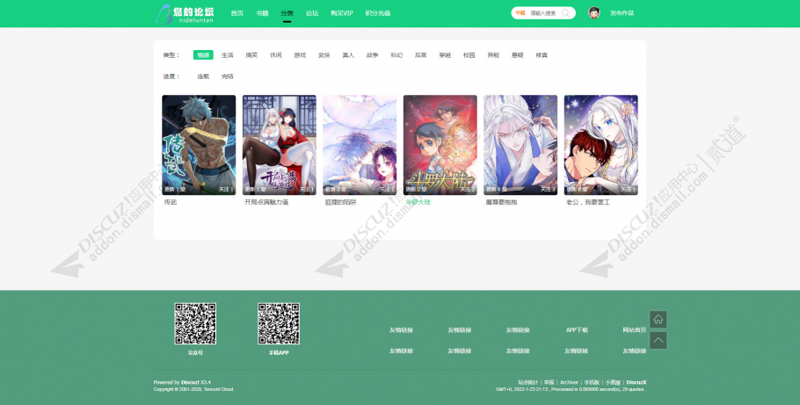Screen dimensions: 800x405
Task: Open the 积分充值 navigation item
Action: (x=377, y=13)
